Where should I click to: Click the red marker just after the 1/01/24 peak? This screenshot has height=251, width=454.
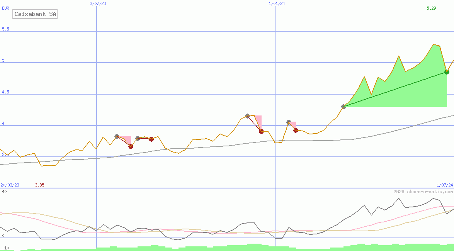(x=296, y=130)
